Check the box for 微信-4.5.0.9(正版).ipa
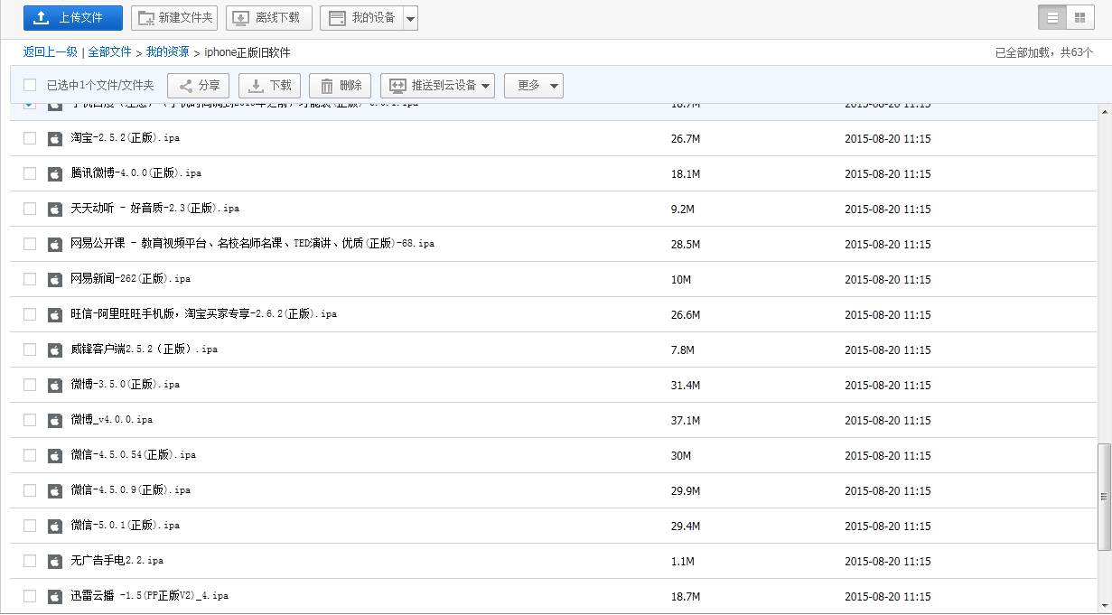This screenshot has height=615, width=1112. tap(30, 490)
